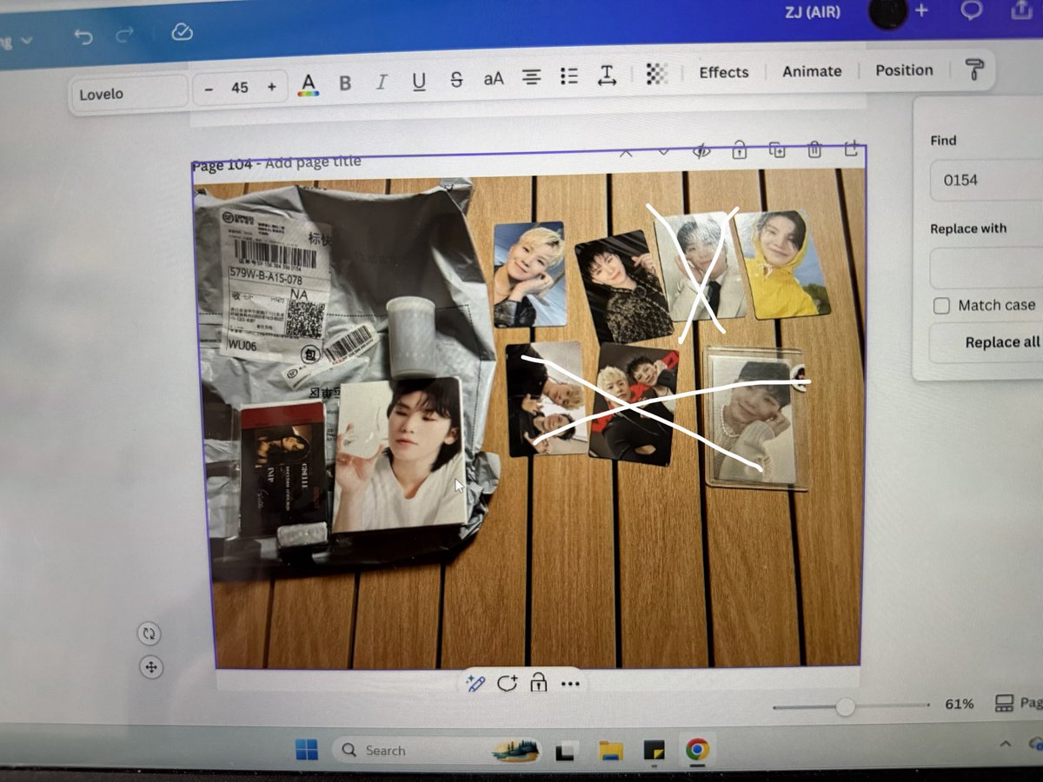The width and height of the screenshot is (1043, 782).
Task: Open more options ellipsis menu
Action: [570, 683]
